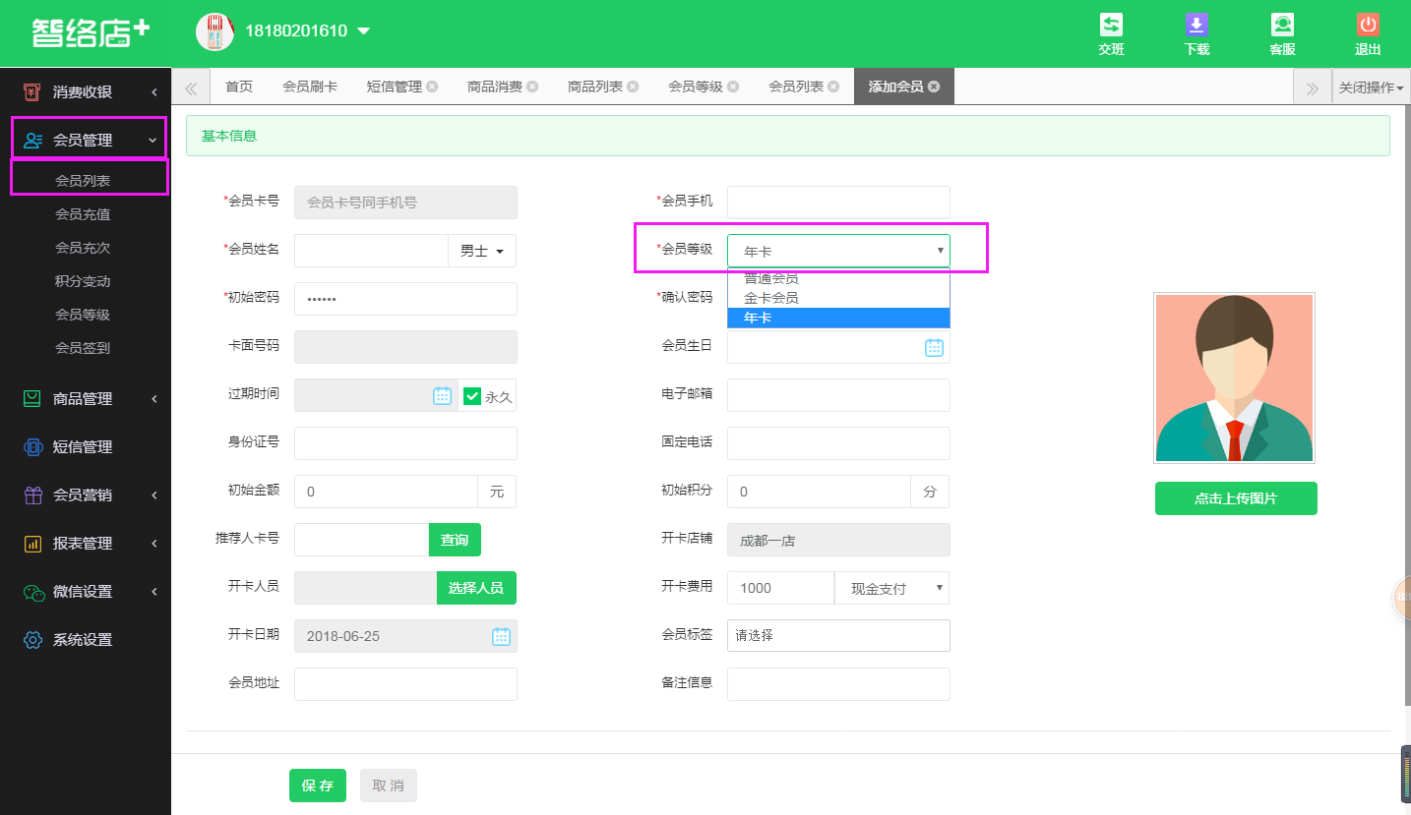Open calendar icon for 会员生日 field
Screen dimensions: 1411x815
934,347
